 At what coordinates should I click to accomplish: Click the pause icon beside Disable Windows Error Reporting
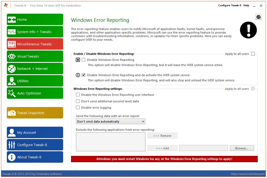coord(78,60)
